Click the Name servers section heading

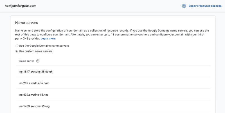26,23
